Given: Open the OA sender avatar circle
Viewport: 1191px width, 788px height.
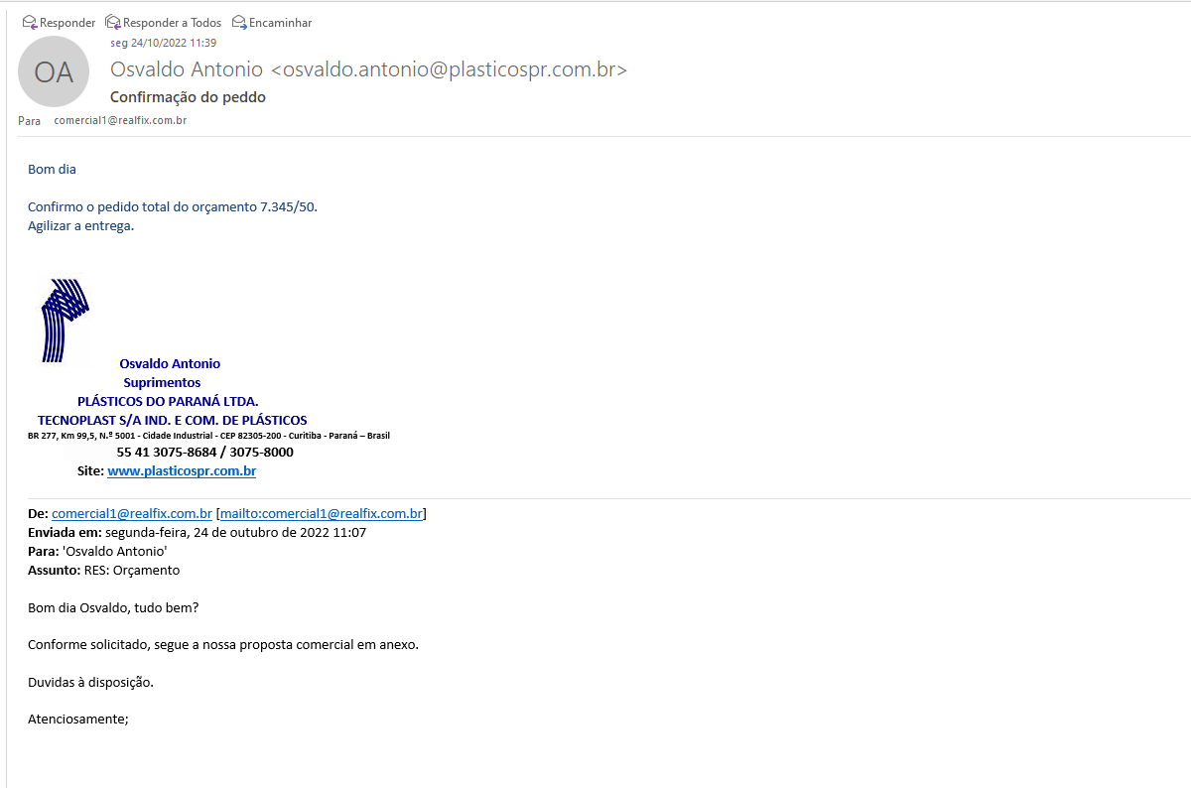Looking at the screenshot, I should (x=54, y=71).
